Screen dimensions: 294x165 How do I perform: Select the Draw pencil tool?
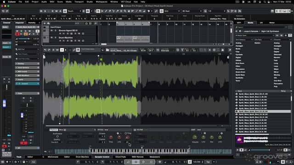tap(106, 11)
